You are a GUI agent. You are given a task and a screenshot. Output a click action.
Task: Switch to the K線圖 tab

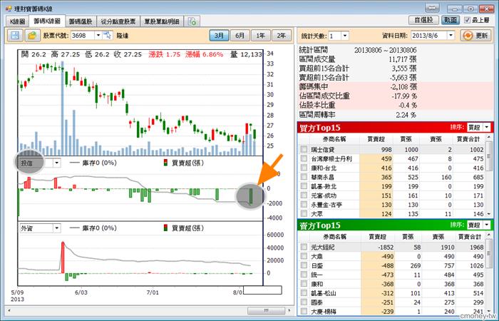coord(18,21)
